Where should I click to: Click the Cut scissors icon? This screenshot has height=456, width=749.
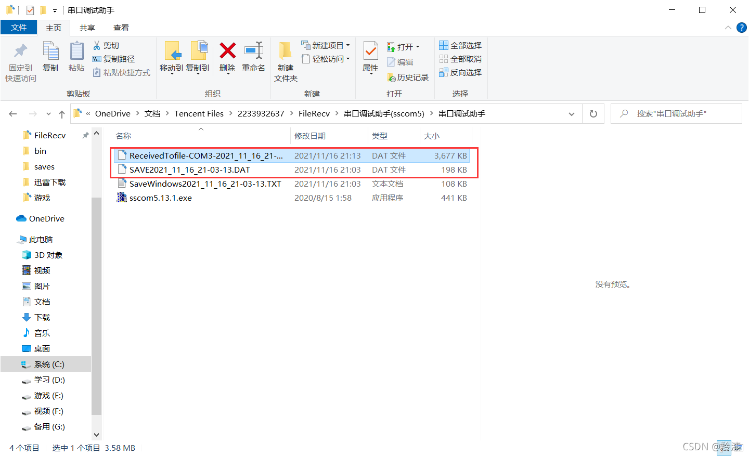(x=97, y=46)
